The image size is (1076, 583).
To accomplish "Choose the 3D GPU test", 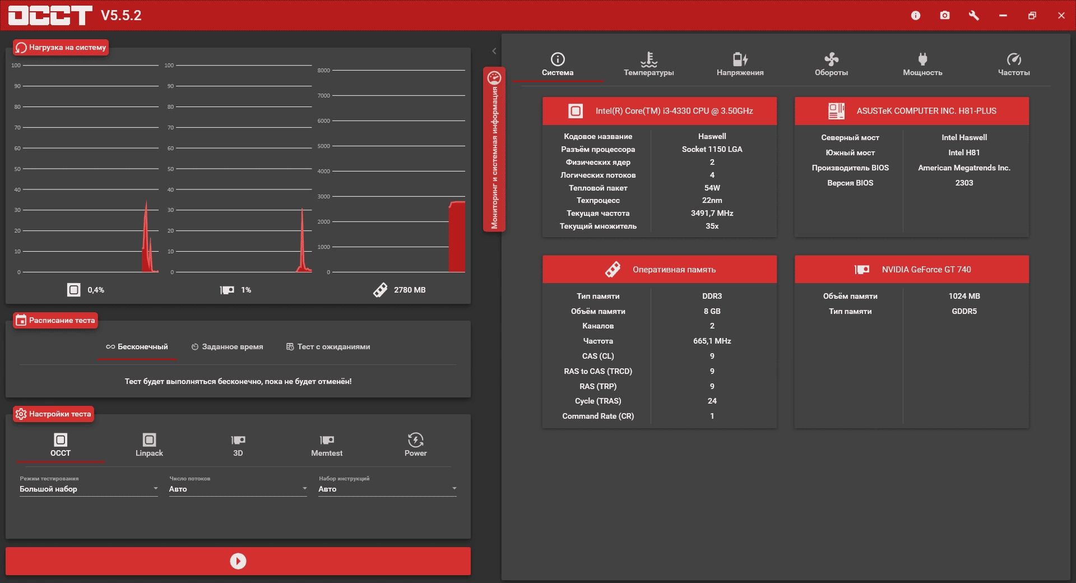I will [238, 445].
